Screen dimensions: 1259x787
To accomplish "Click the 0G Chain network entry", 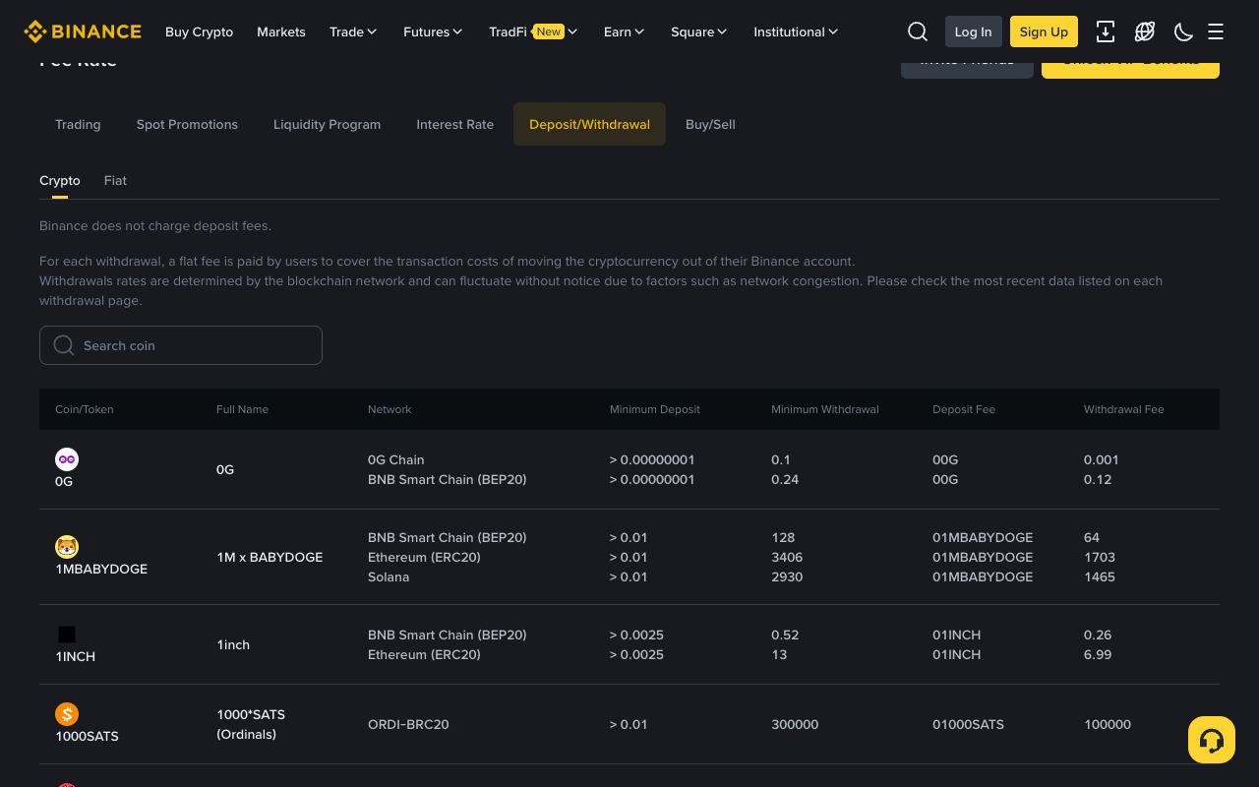I will click(395, 459).
